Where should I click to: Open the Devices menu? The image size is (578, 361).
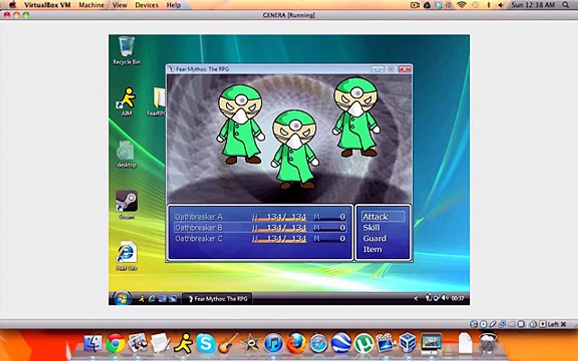[147, 5]
